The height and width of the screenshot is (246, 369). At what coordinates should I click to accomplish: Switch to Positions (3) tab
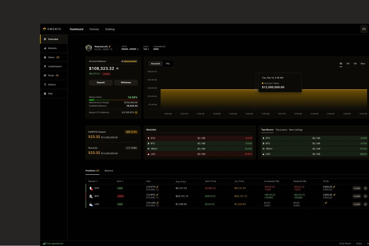click(92, 171)
